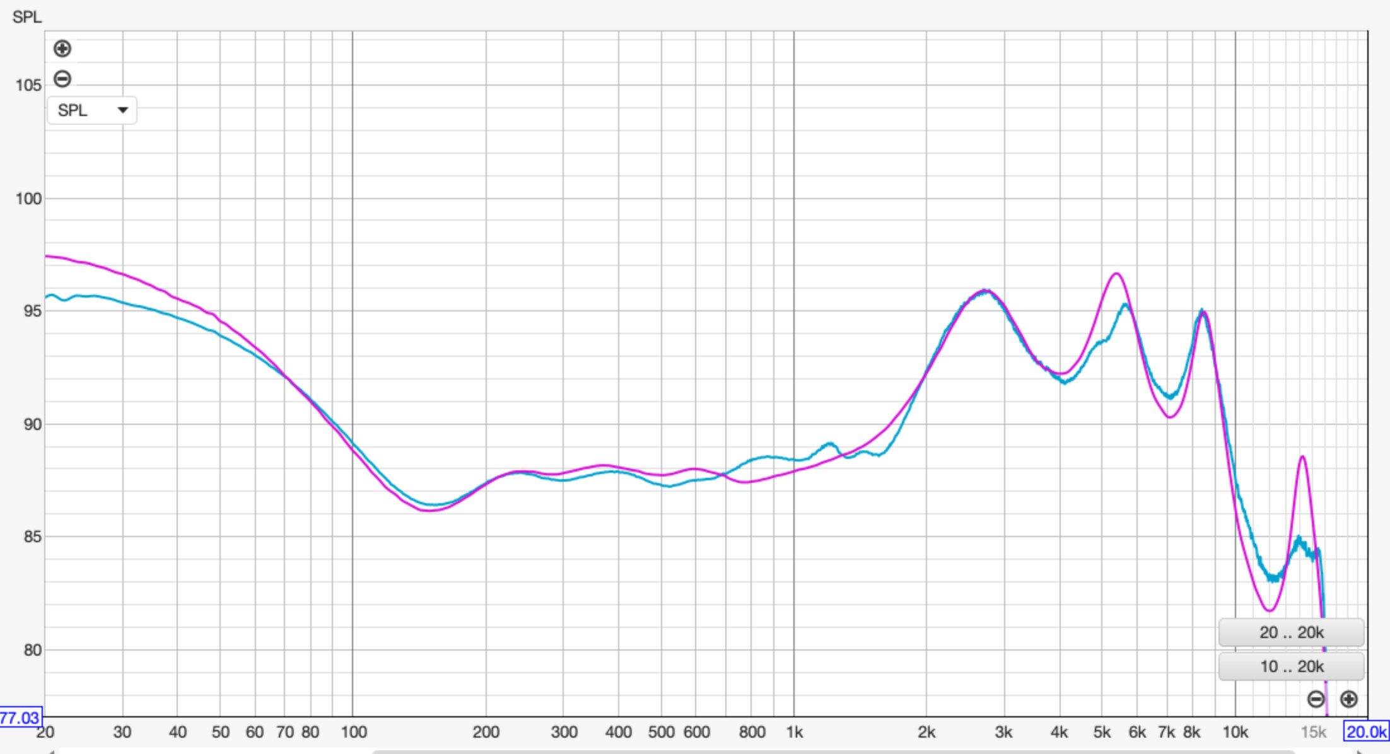This screenshot has height=754, width=1390.
Task: Click the vertical zoom in plus icon
Action: click(x=62, y=49)
